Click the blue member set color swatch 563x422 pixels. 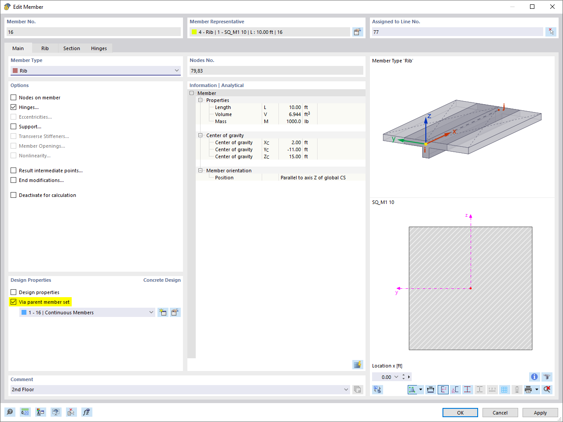click(x=24, y=313)
